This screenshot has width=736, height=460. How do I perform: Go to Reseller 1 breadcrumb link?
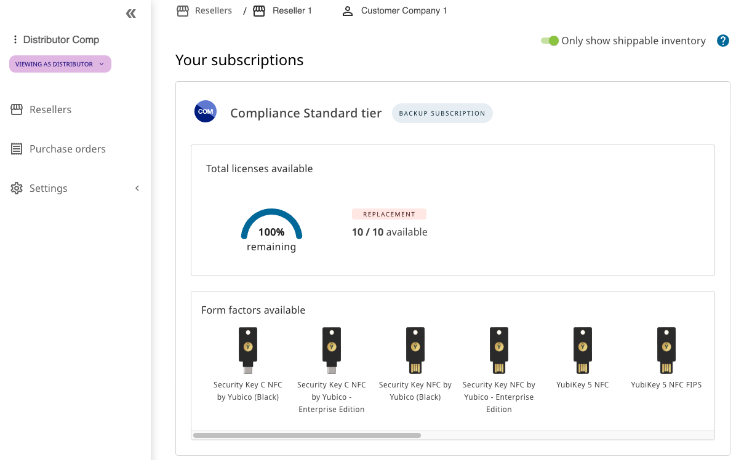292,11
